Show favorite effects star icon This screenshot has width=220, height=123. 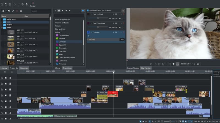[x=70, y=10]
